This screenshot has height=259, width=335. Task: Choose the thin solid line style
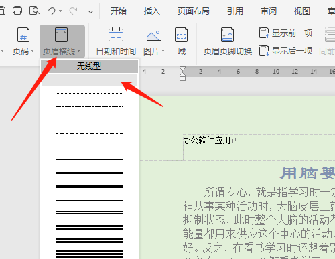pyautogui.click(x=89, y=80)
